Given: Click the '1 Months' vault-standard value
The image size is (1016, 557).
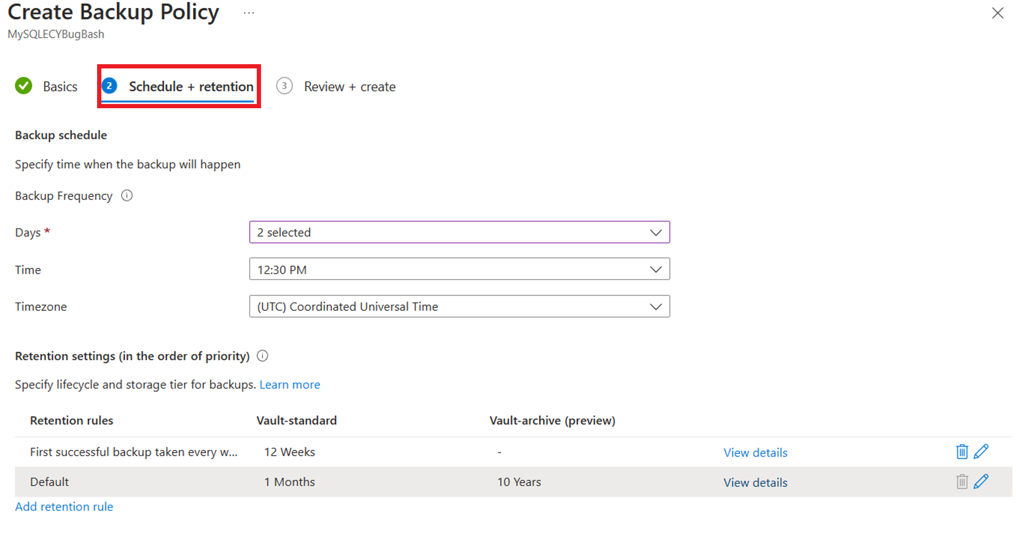Looking at the screenshot, I should (290, 482).
